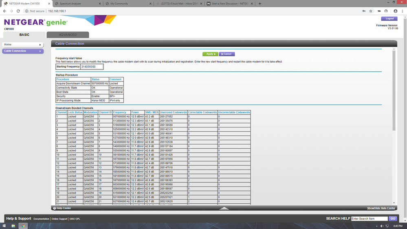Click the 43.2 dB SNR cell
Screen dimensions: 407x229
click(152, 117)
